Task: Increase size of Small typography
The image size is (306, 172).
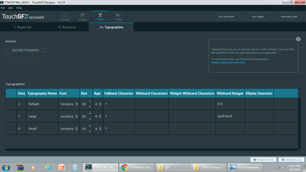Action: 90,126
